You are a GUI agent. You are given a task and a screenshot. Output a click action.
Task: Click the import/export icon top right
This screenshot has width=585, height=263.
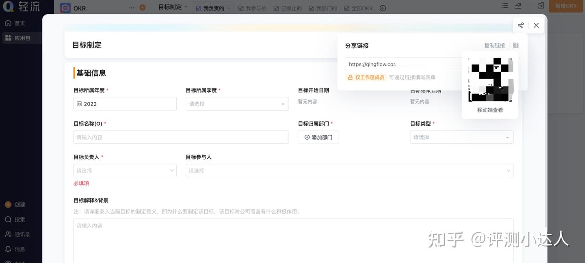(x=541, y=6)
